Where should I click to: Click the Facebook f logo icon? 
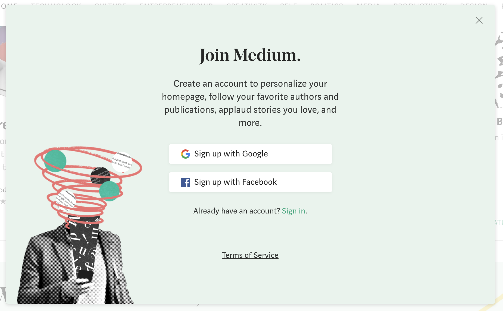click(x=186, y=182)
